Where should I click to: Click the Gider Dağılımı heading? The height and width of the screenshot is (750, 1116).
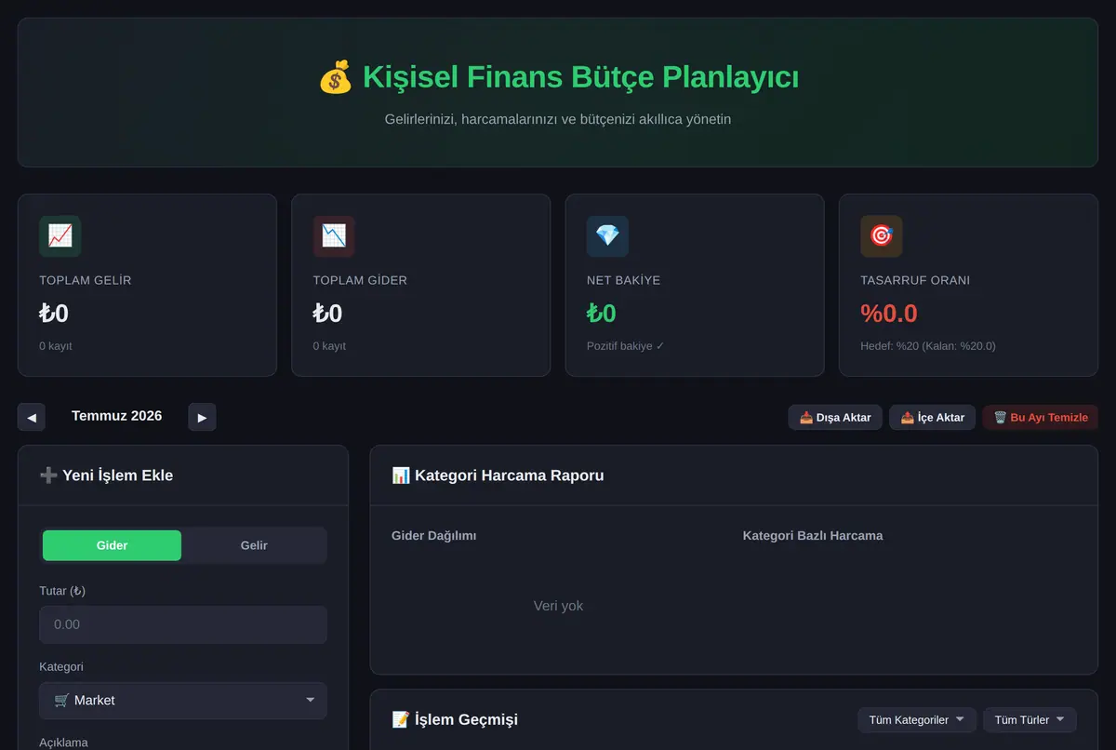[434, 536]
